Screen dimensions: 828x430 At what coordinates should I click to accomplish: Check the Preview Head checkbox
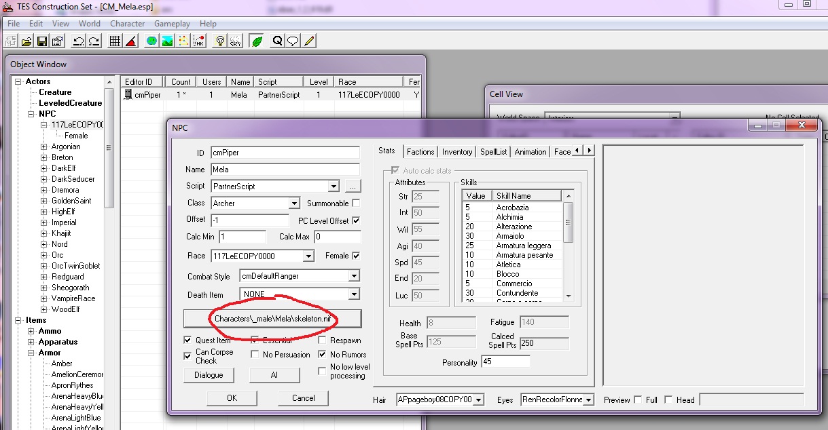[x=668, y=399]
